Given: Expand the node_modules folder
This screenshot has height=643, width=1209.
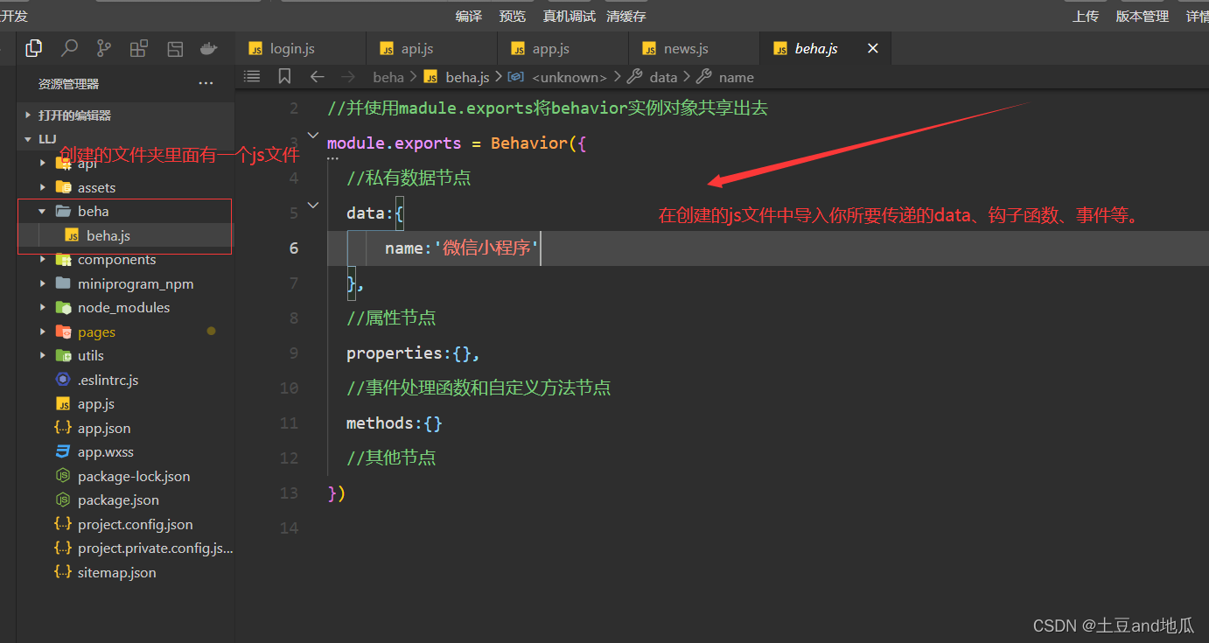Looking at the screenshot, I should [x=125, y=308].
